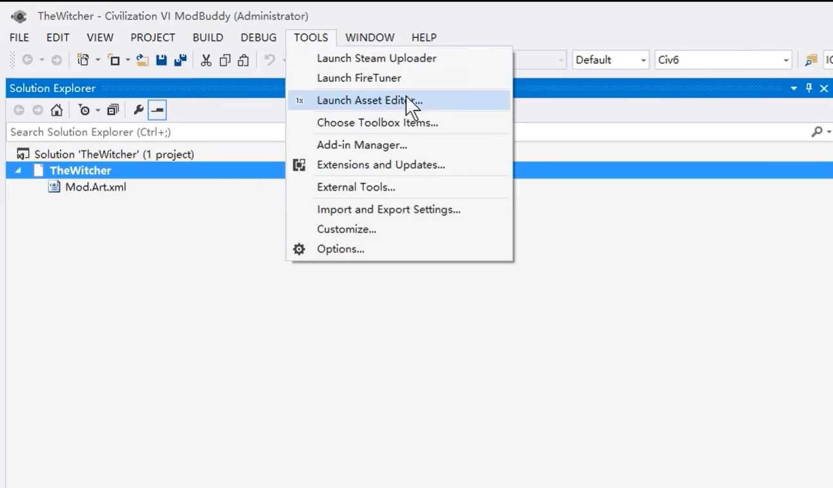Select Import and Export Settings

tap(399, 209)
